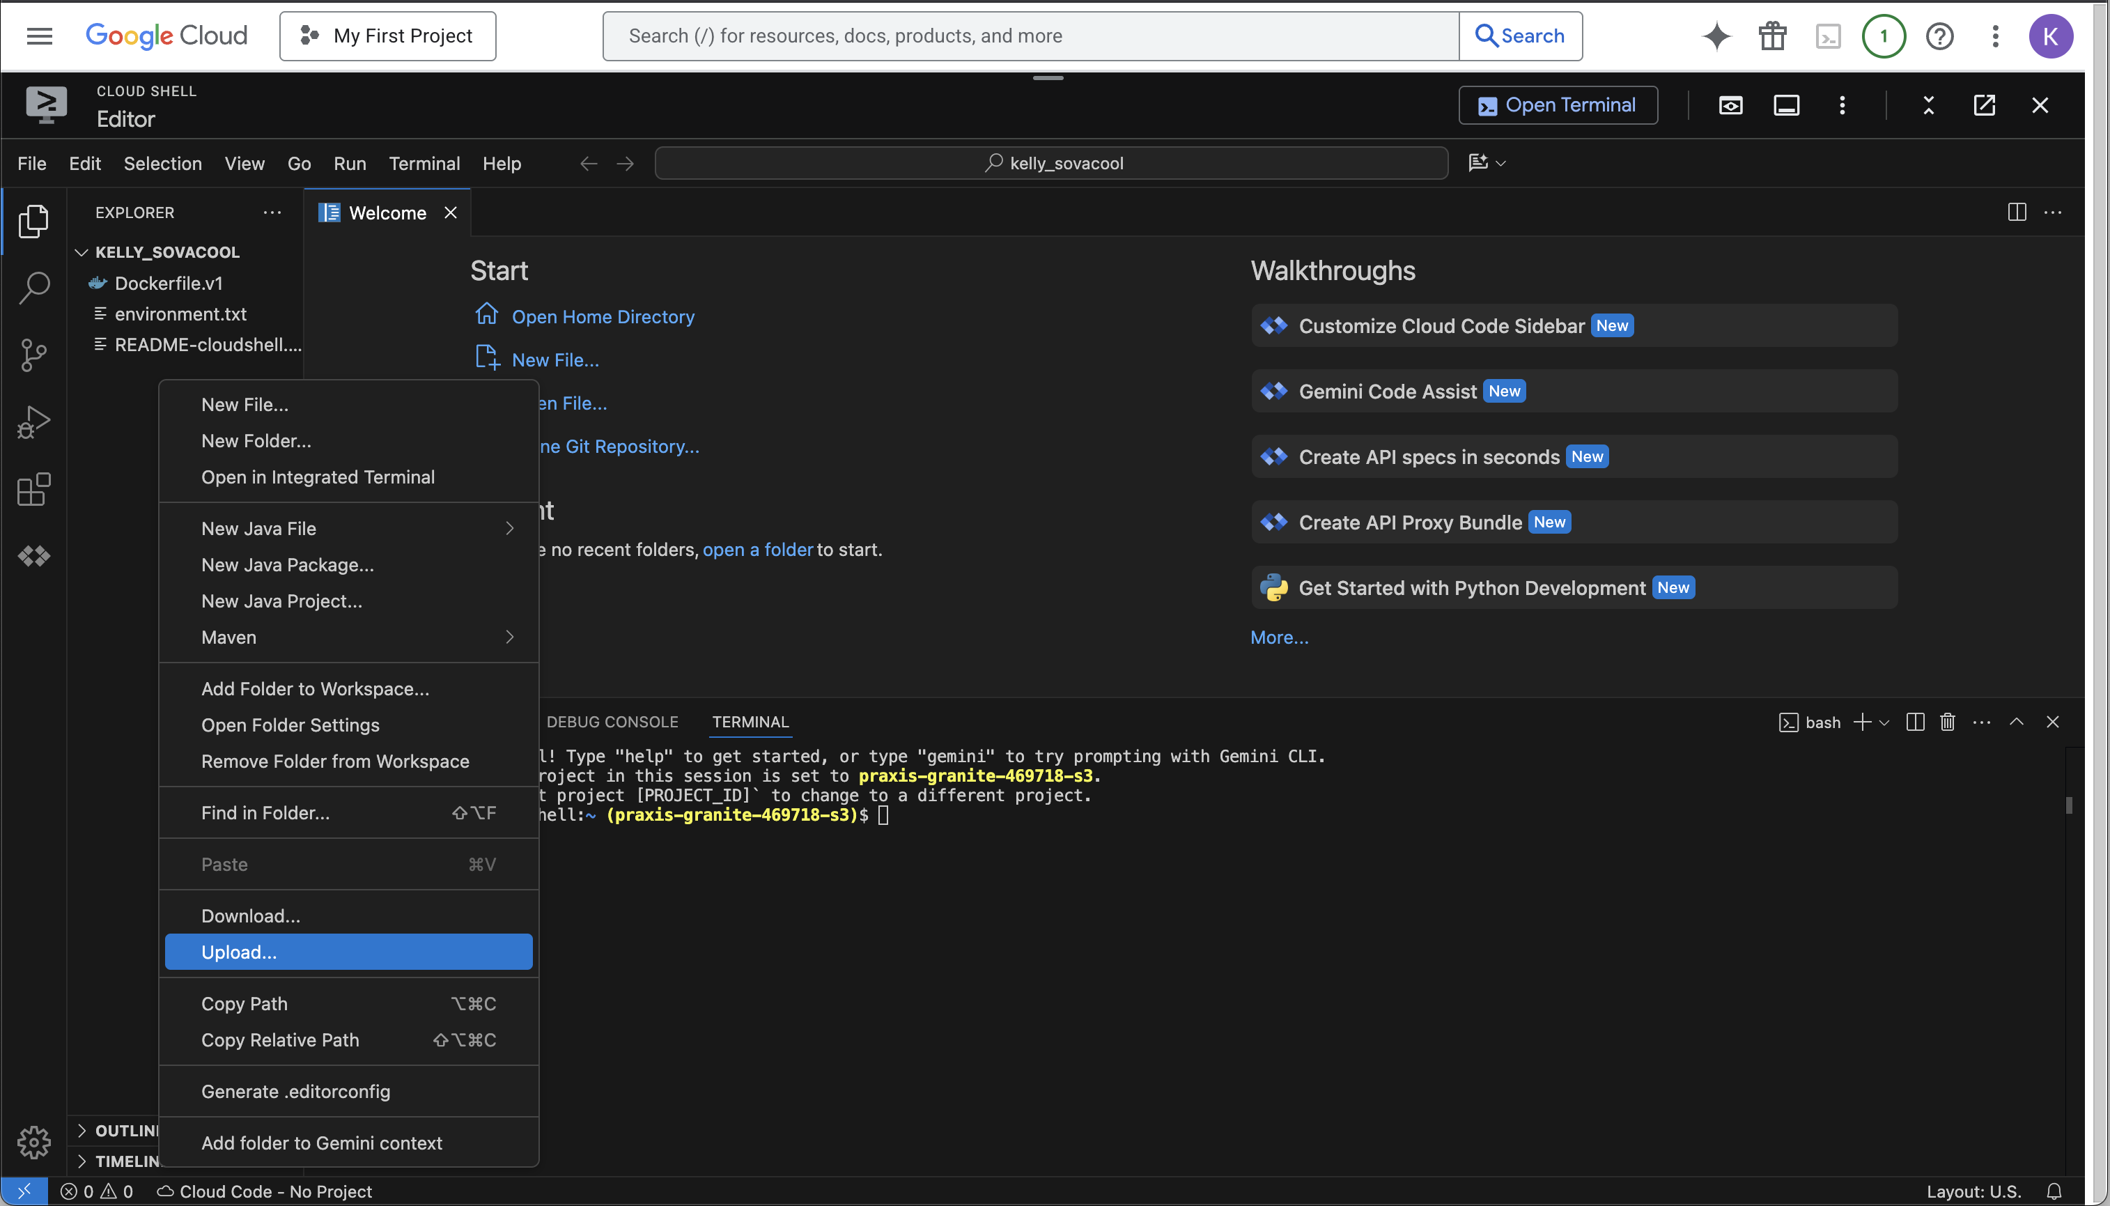The height and width of the screenshot is (1206, 2110).
Task: Open the Run and Debug view
Action: pyautogui.click(x=33, y=422)
